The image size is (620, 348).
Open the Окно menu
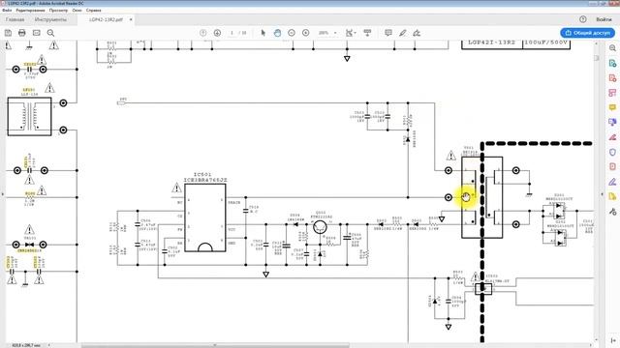point(77,11)
